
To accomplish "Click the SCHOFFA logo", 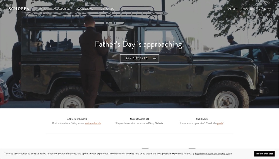I will 19,9.
